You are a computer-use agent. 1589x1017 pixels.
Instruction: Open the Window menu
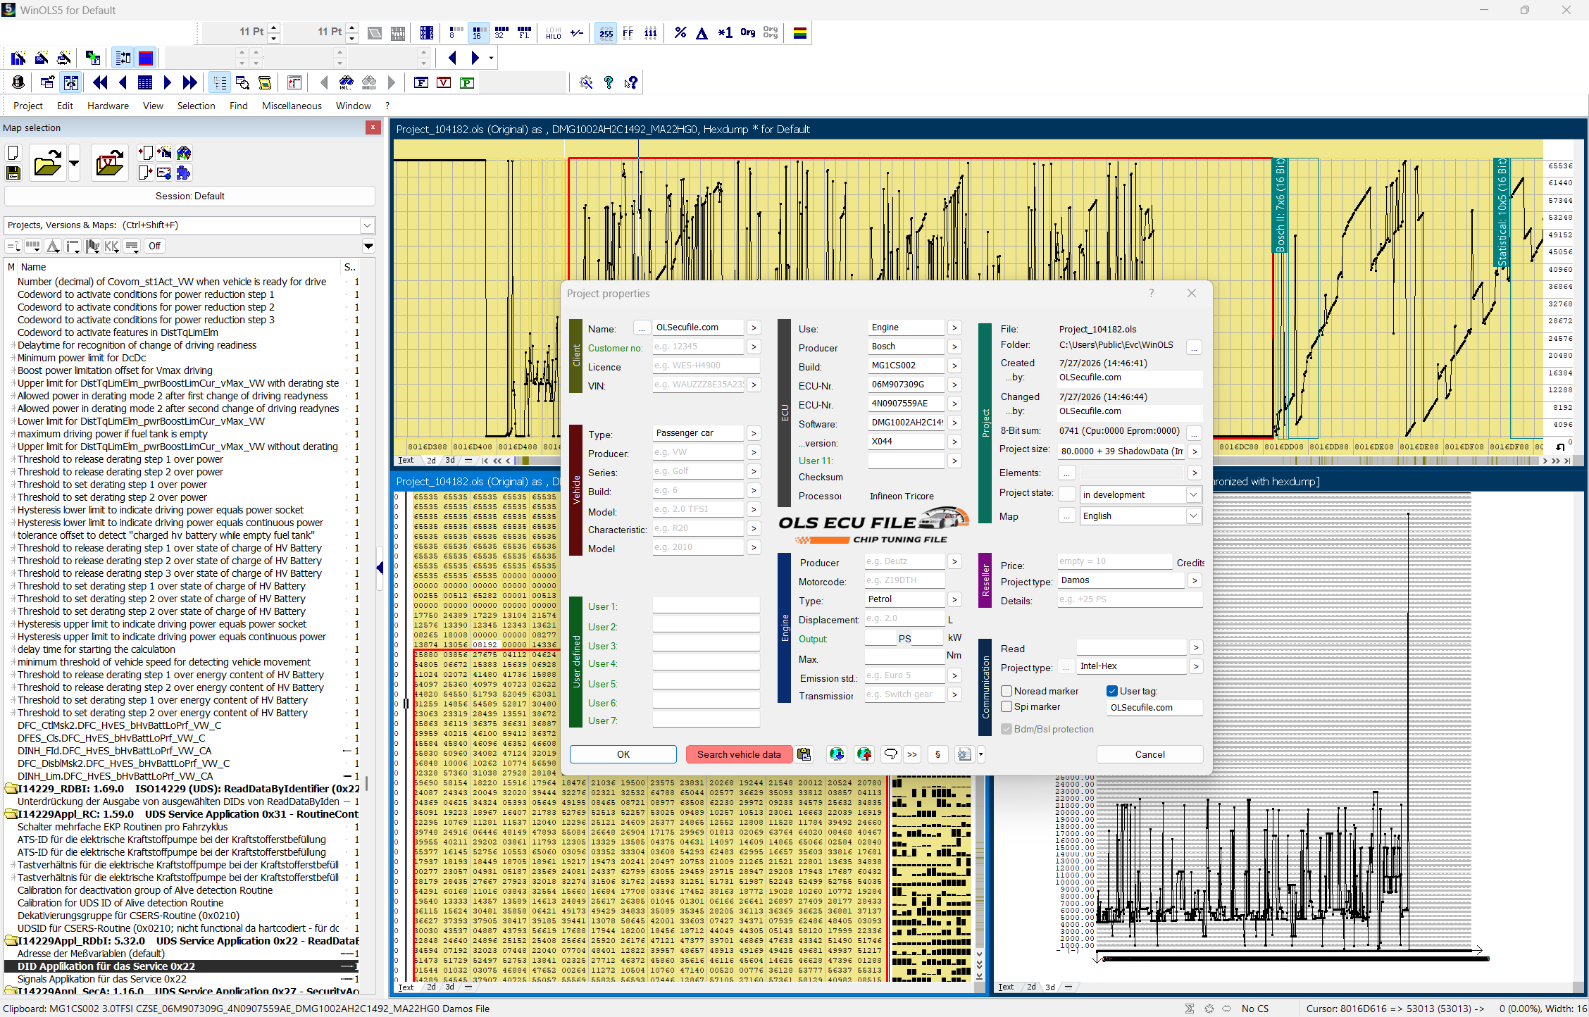pos(354,106)
